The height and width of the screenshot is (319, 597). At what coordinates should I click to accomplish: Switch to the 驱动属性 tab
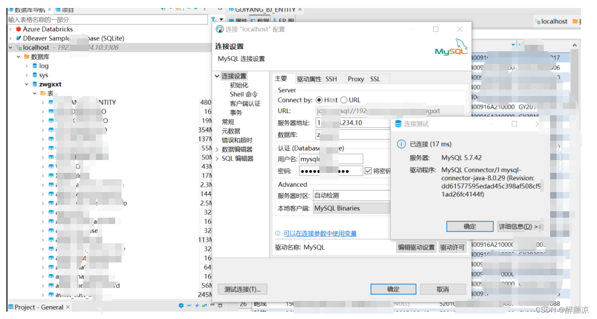pos(309,79)
